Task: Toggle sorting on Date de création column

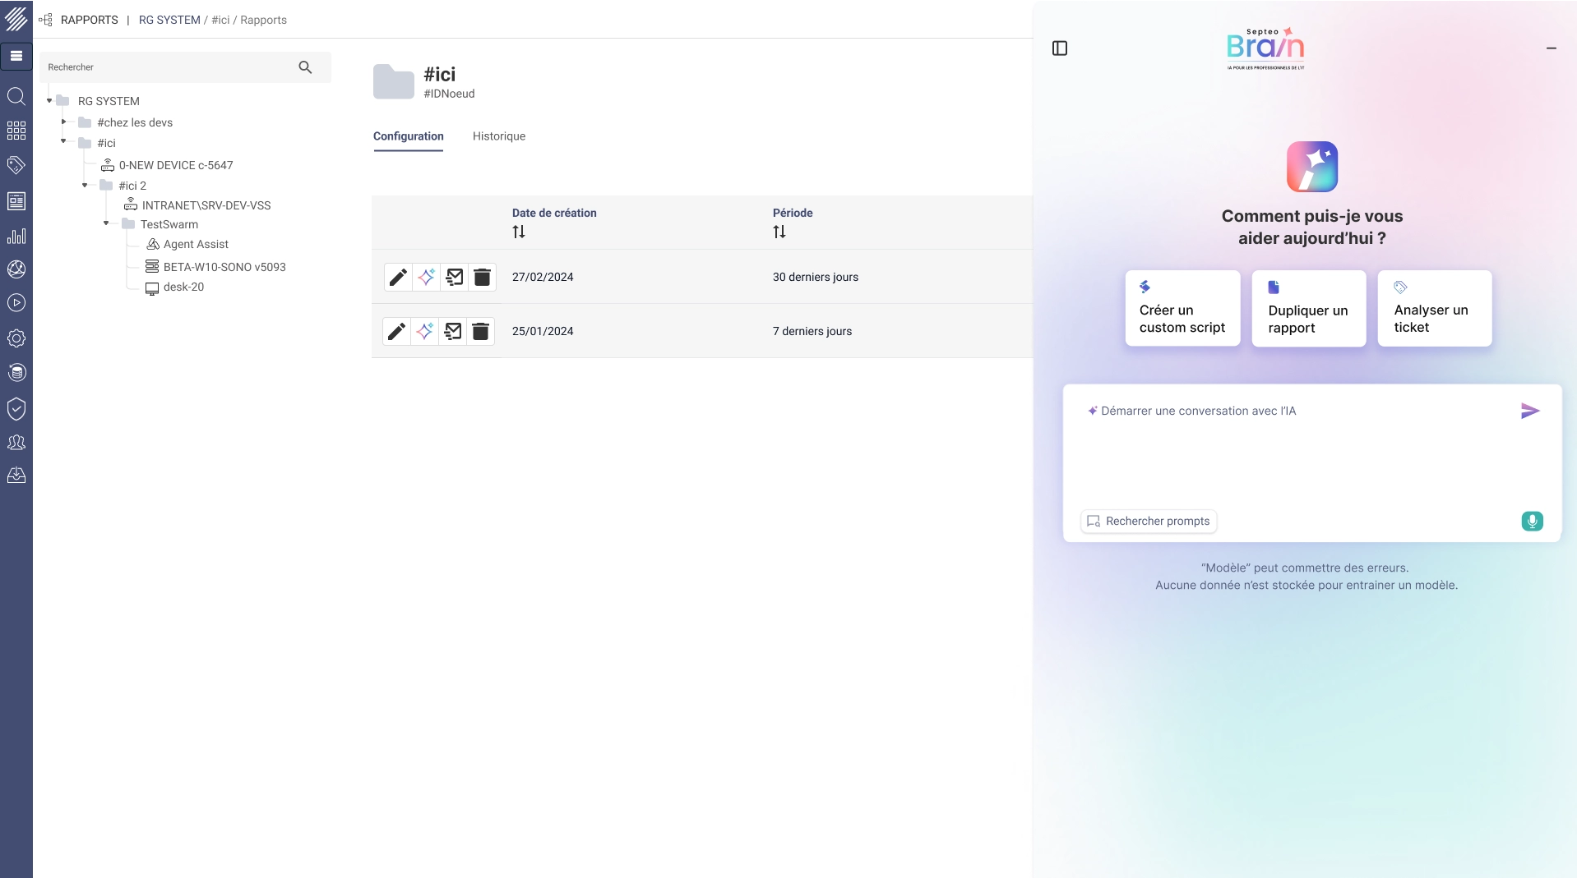Action: point(518,231)
